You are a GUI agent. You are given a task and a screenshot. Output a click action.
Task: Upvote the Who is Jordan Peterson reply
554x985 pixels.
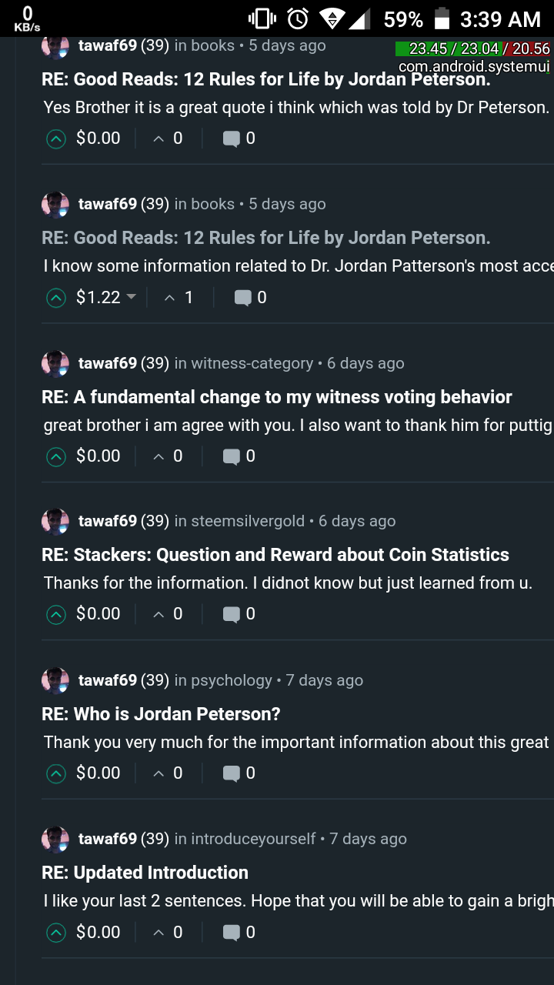[56, 773]
